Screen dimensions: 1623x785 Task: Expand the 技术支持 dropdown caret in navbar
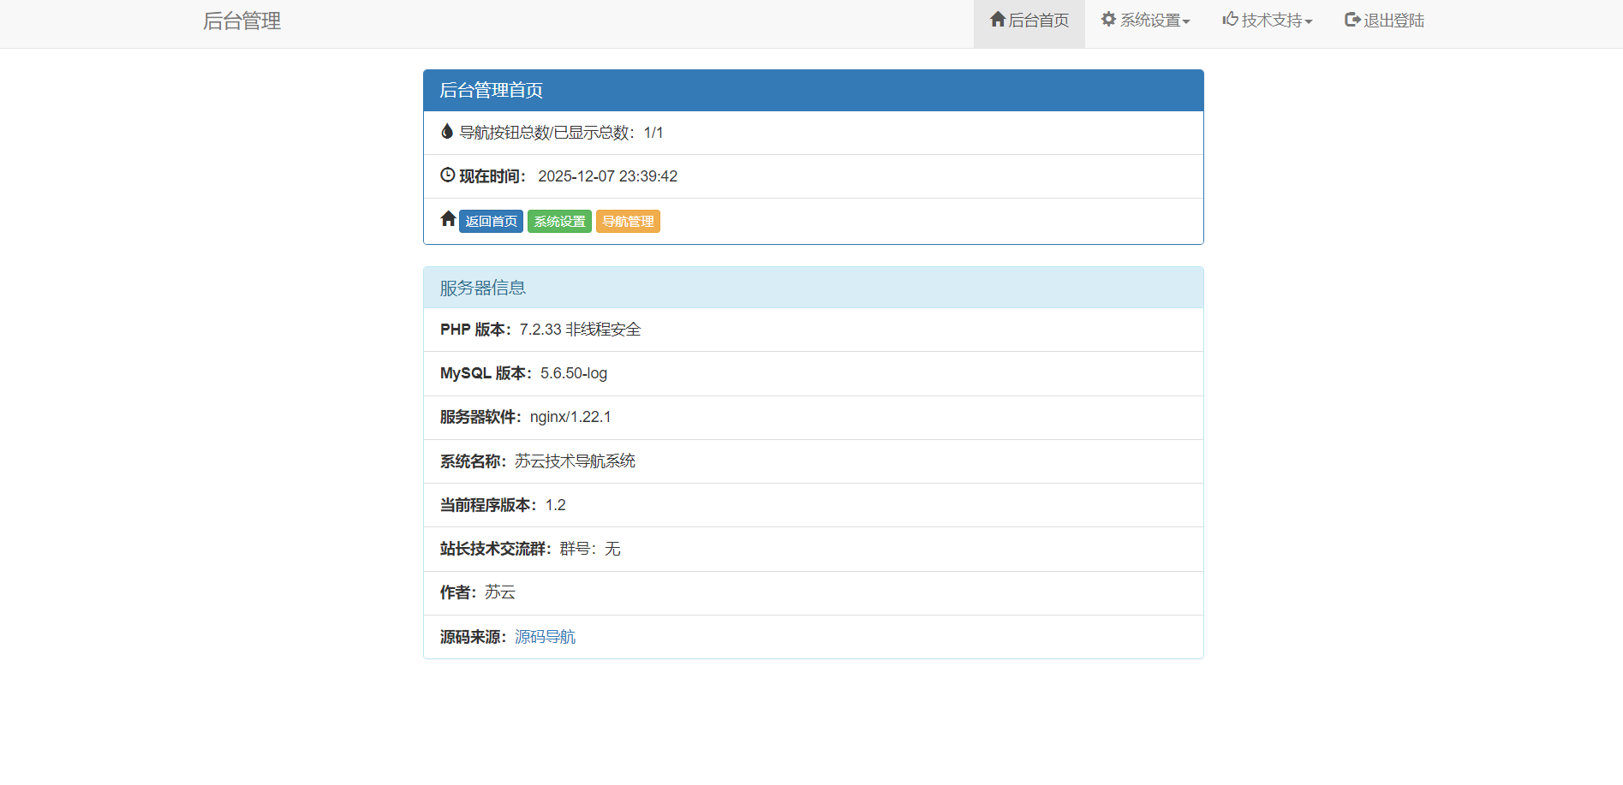click(x=1309, y=22)
